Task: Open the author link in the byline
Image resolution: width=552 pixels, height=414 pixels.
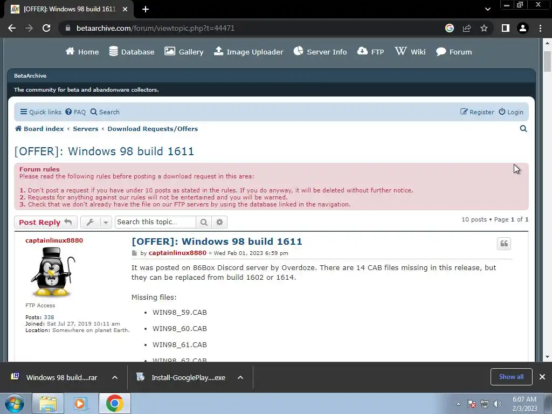Action: click(x=177, y=253)
